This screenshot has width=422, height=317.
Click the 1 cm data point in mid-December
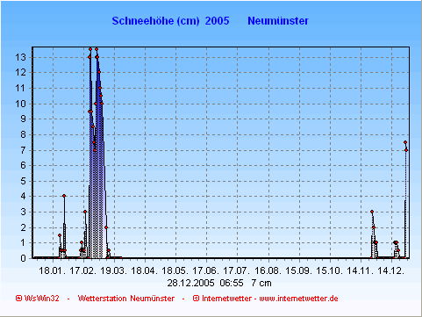point(396,242)
